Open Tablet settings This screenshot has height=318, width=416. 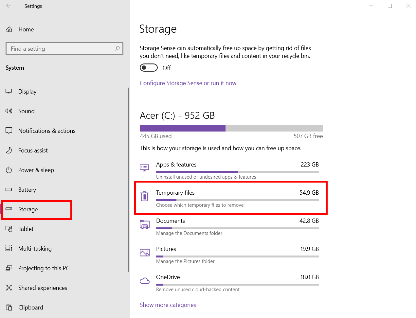65,229
